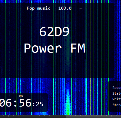Image resolution: width=121 pixels, height=118 pixels.
Task: Click the Stor... row in the right panel
Action: [117, 105]
